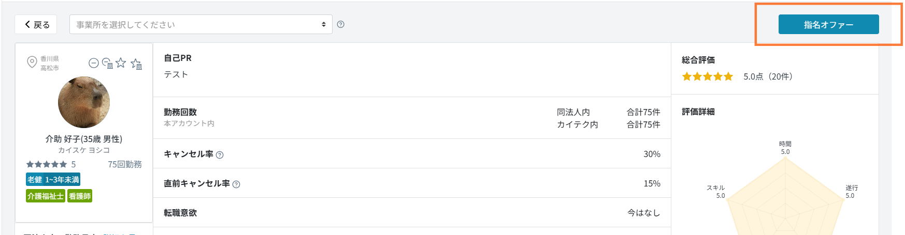The image size is (905, 235).
Task: Click help icon beside the office dropdown
Action: [x=340, y=24]
